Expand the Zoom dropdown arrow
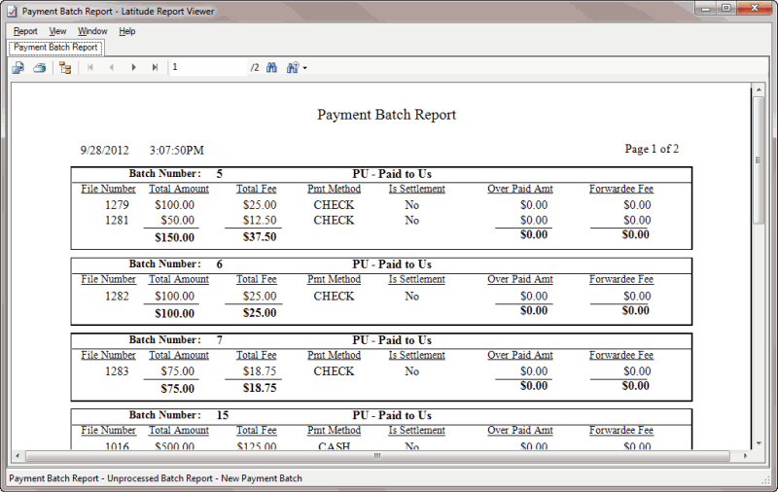778x492 pixels. [x=304, y=68]
